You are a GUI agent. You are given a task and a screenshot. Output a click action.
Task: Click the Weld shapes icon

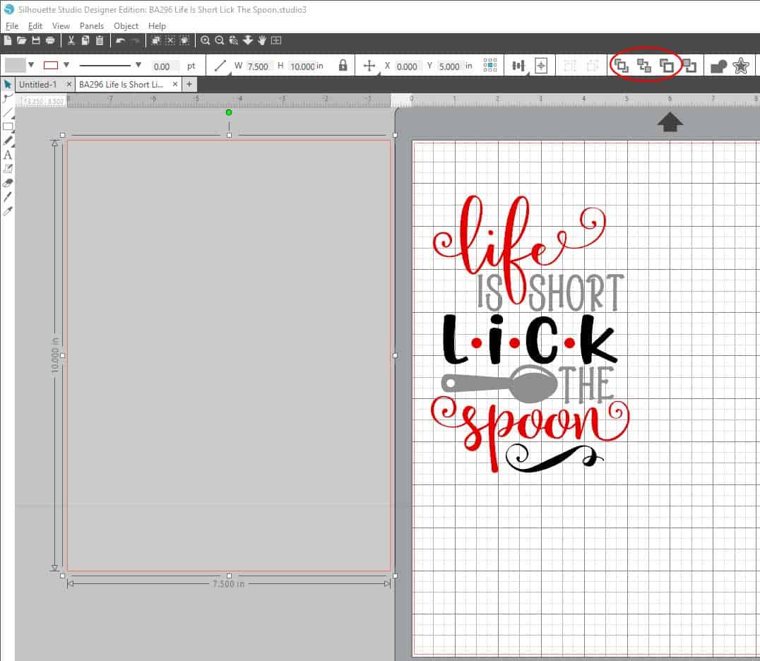(x=718, y=66)
